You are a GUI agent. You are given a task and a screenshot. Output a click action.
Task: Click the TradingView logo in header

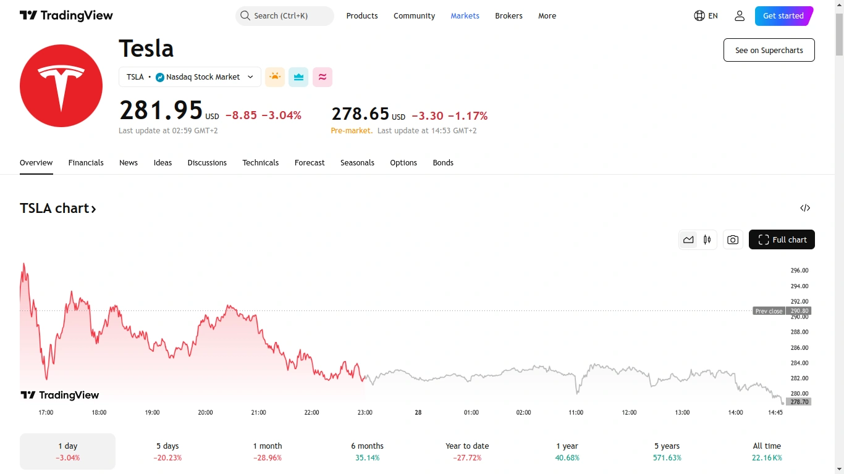click(66, 16)
